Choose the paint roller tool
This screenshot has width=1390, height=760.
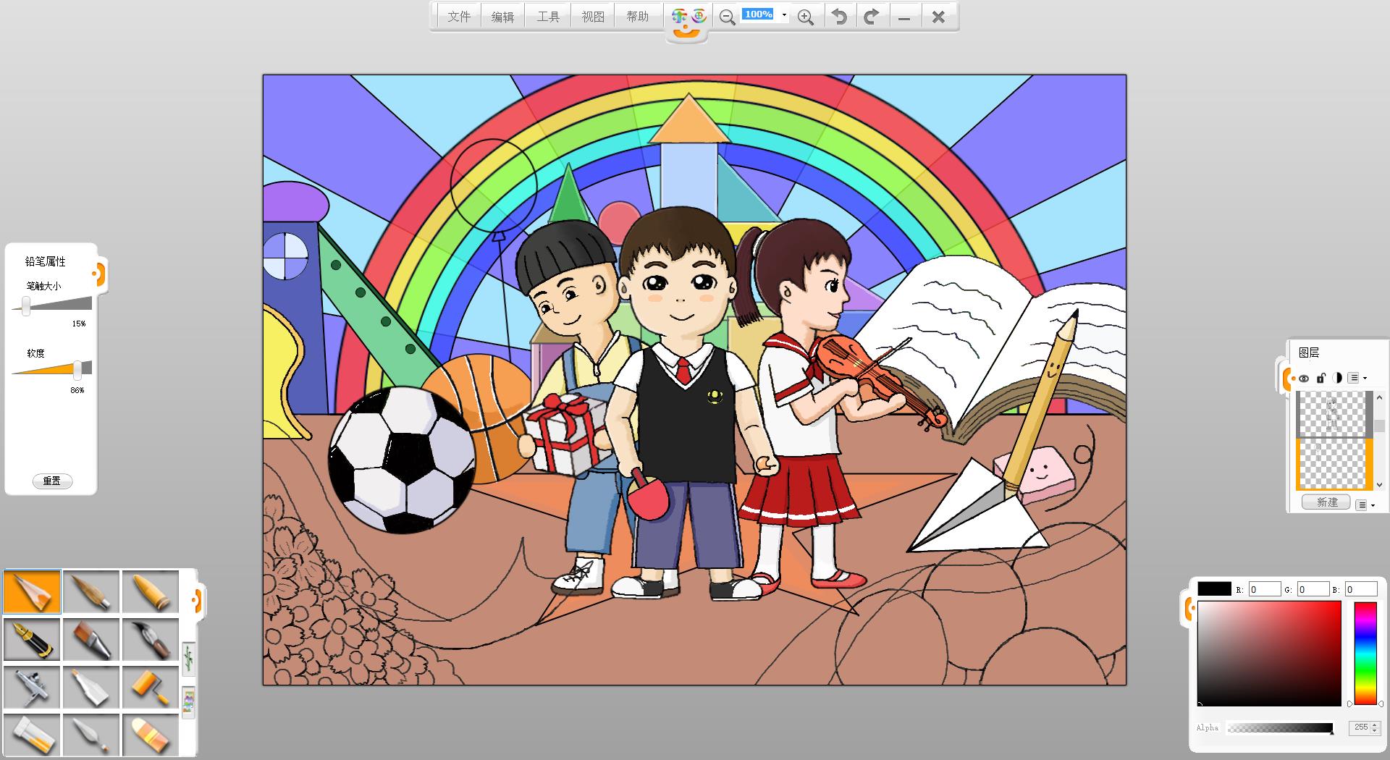151,687
